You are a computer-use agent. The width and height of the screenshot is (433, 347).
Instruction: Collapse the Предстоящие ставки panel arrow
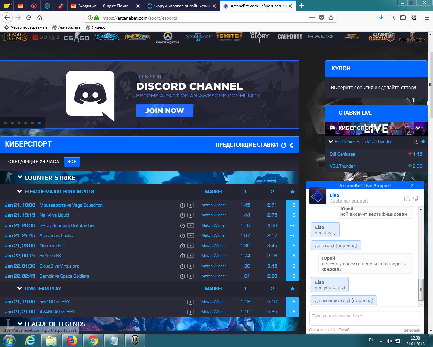[291, 145]
